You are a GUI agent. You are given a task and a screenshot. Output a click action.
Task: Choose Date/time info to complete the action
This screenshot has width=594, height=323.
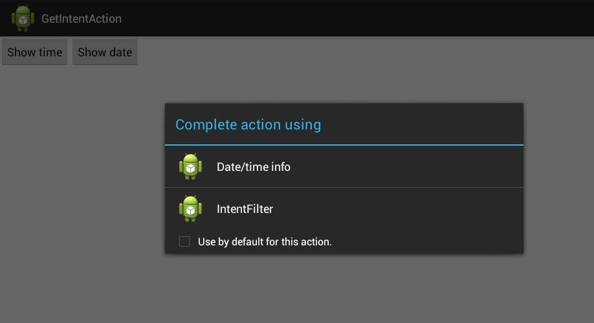(344, 166)
